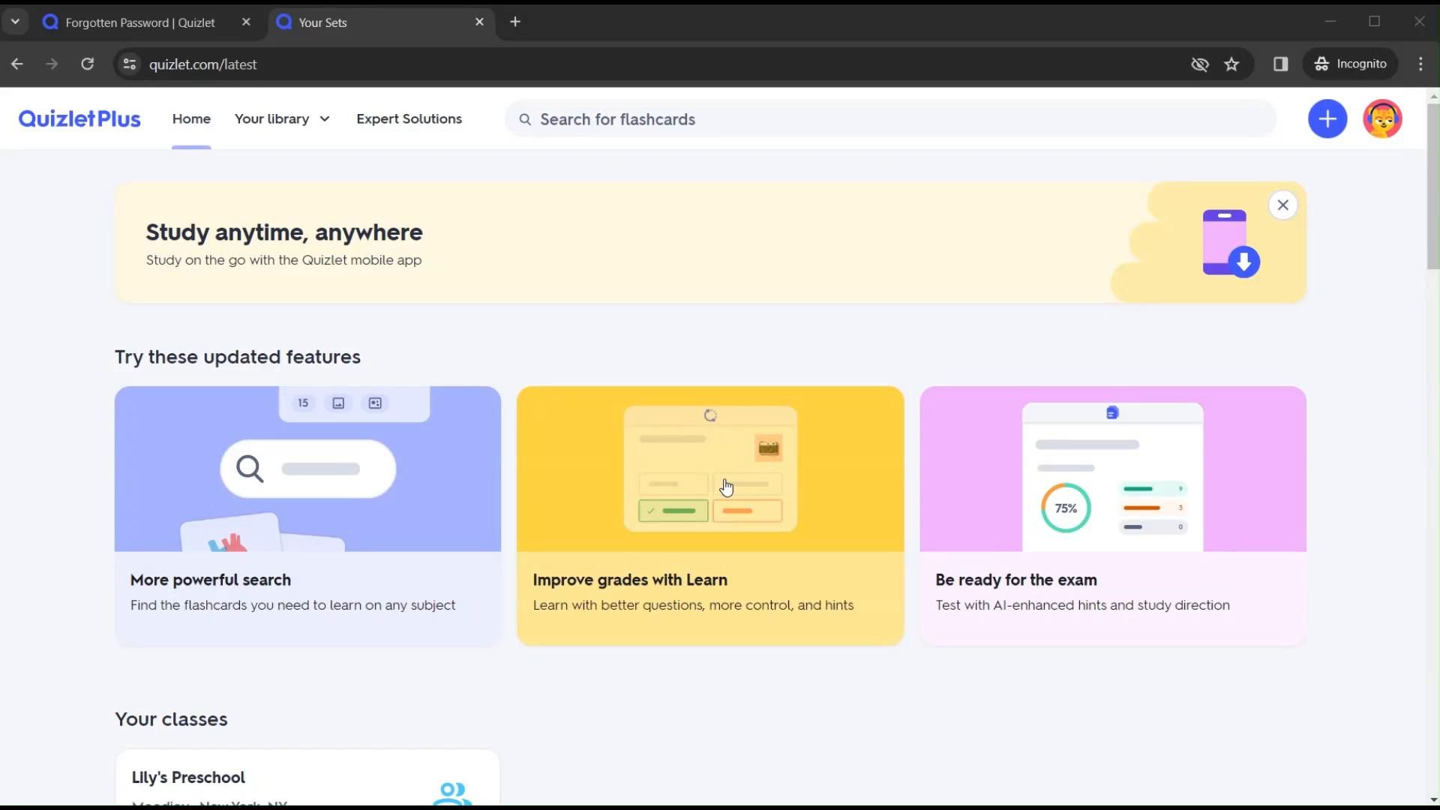Open the user profile avatar menu
The image size is (1440, 810).
point(1381,118)
